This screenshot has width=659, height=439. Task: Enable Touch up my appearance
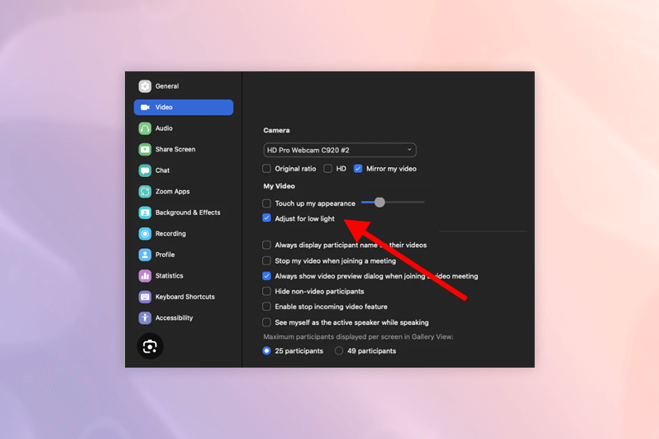tap(266, 203)
